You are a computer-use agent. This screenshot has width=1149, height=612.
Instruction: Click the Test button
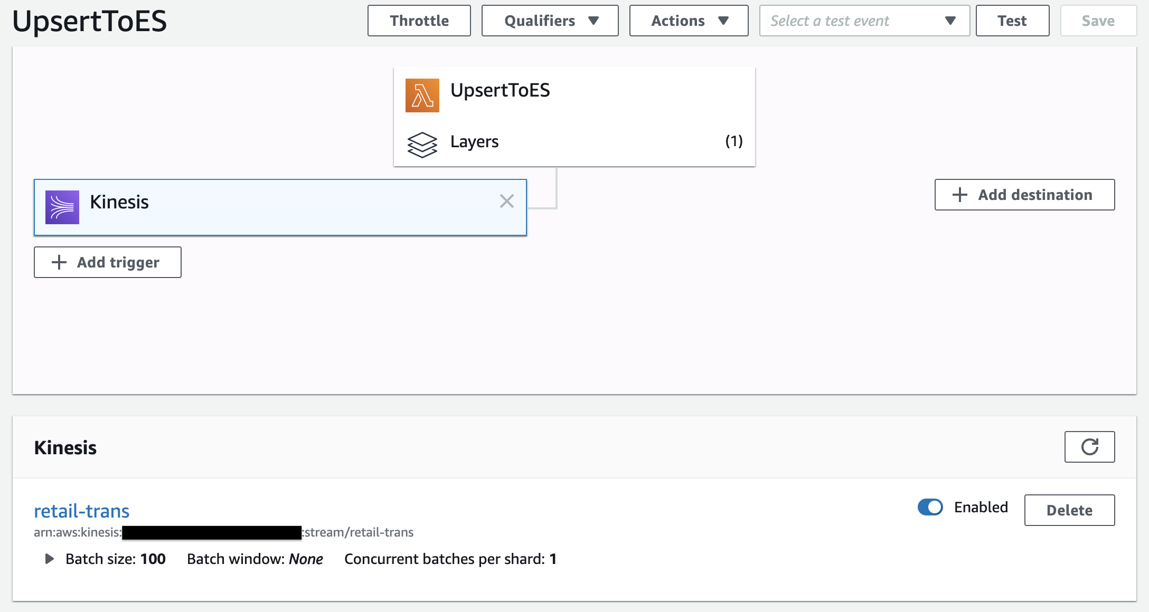click(1011, 21)
